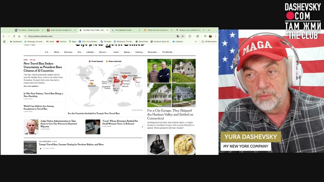Image resolution: width=324 pixels, height=182 pixels.
Task: Close the Fox News tab
Action: (x=43, y=30)
